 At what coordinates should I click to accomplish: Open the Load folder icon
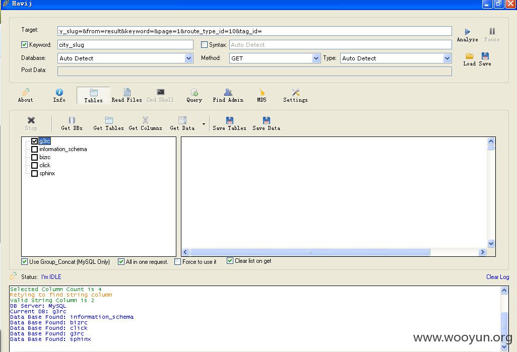[469, 59]
